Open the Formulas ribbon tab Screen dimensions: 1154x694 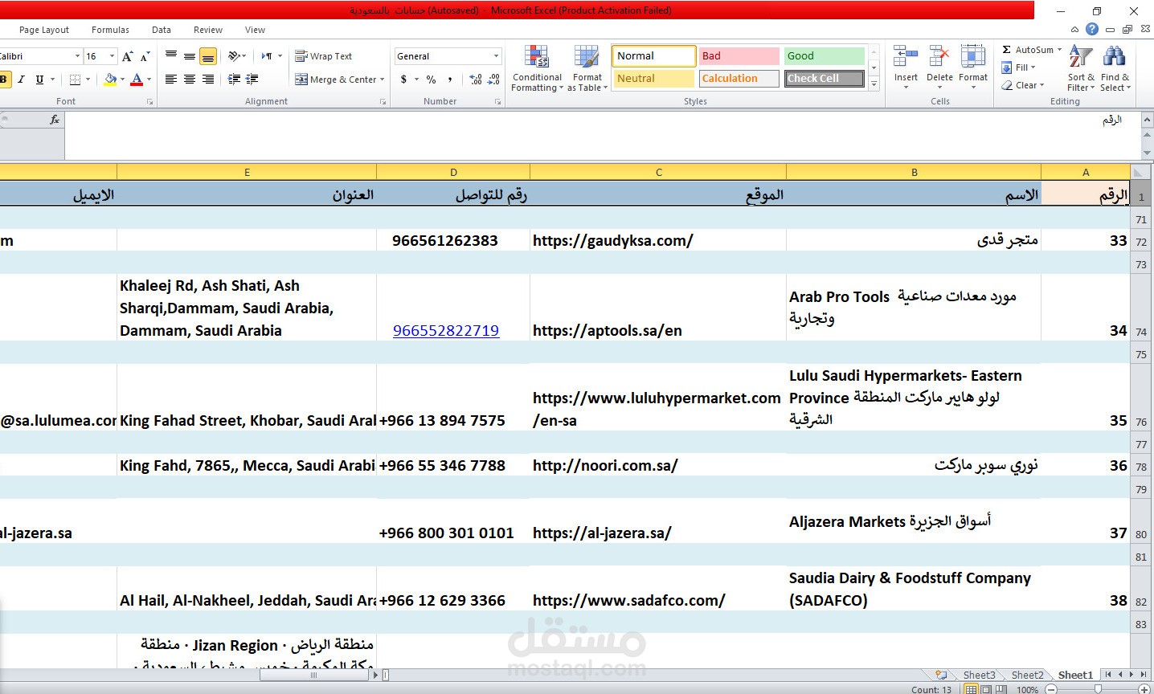click(x=110, y=30)
